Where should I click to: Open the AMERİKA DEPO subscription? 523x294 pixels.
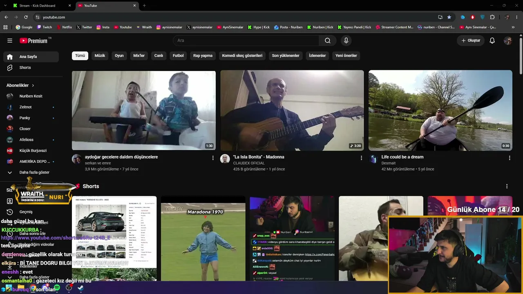pos(31,162)
